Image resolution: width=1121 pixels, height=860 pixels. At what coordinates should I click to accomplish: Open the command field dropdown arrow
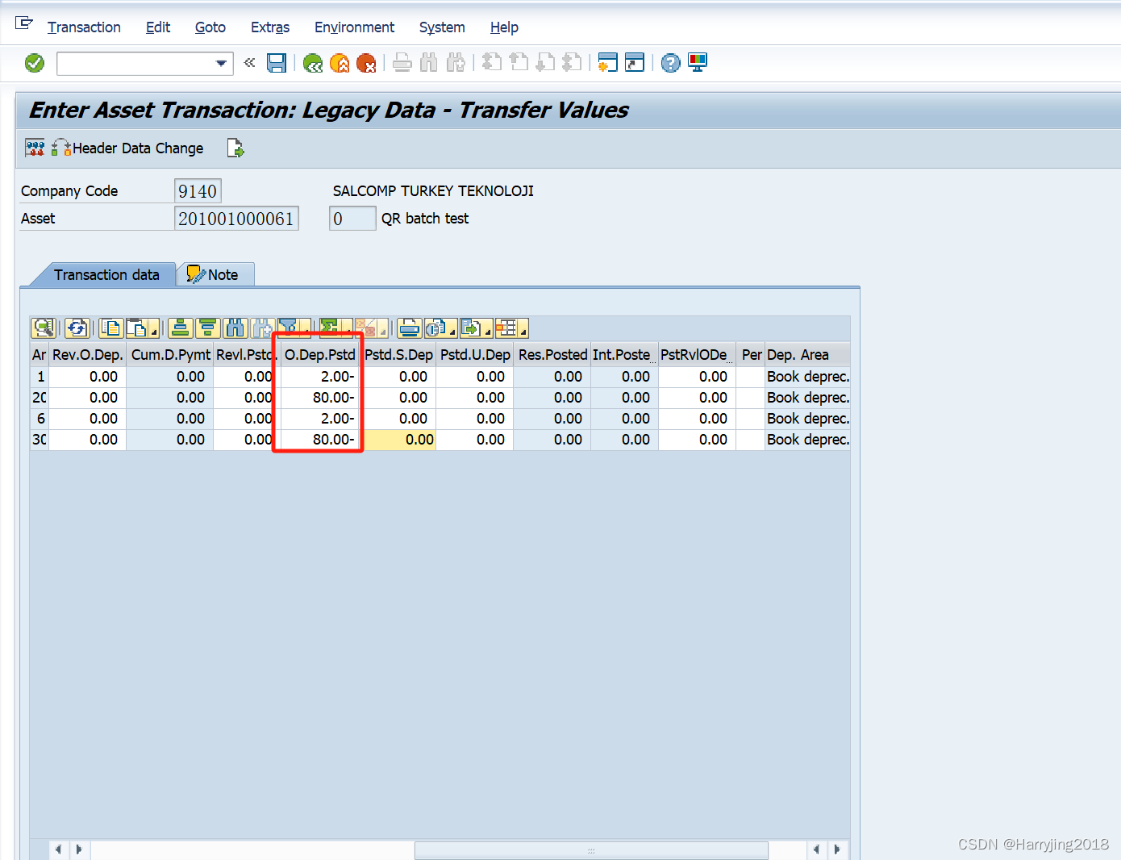click(x=221, y=63)
